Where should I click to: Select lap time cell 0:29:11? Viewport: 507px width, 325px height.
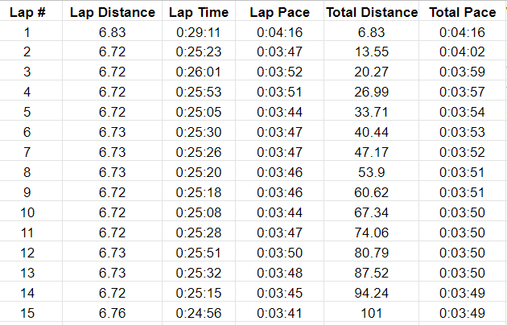pos(199,32)
